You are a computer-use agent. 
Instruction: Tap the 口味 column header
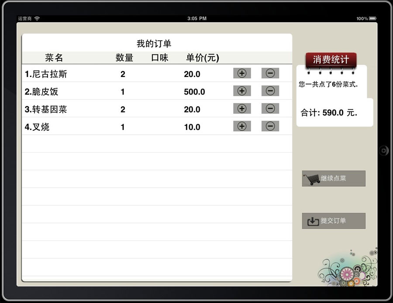point(159,58)
